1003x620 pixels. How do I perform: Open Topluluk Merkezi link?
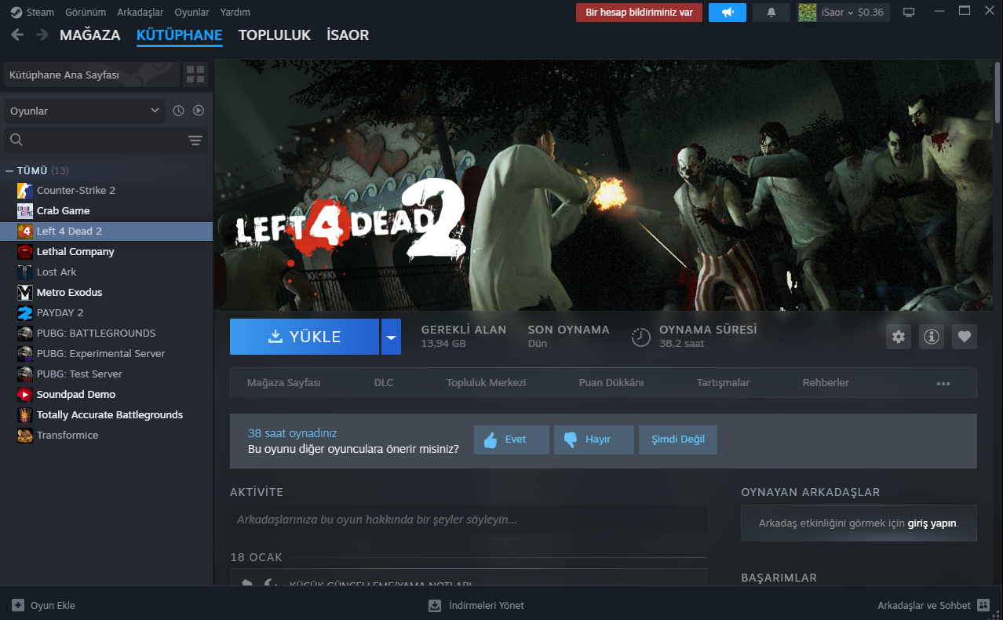[x=486, y=383]
